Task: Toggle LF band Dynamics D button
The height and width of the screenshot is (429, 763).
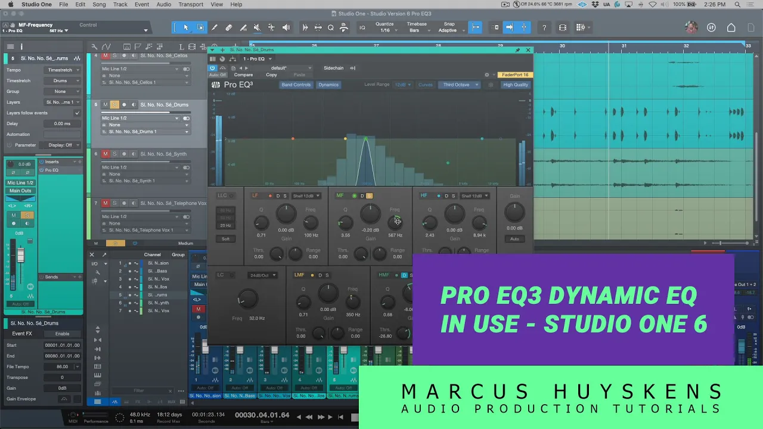Action: [x=278, y=196]
